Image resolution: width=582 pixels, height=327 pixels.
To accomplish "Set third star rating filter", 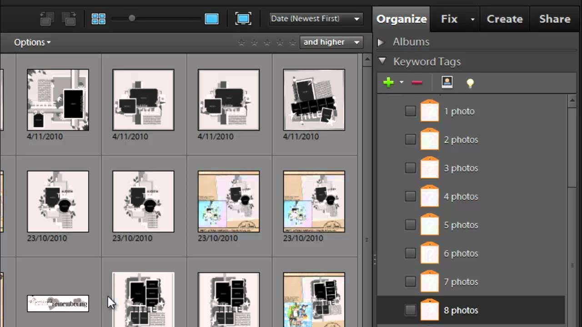I will tap(267, 42).
